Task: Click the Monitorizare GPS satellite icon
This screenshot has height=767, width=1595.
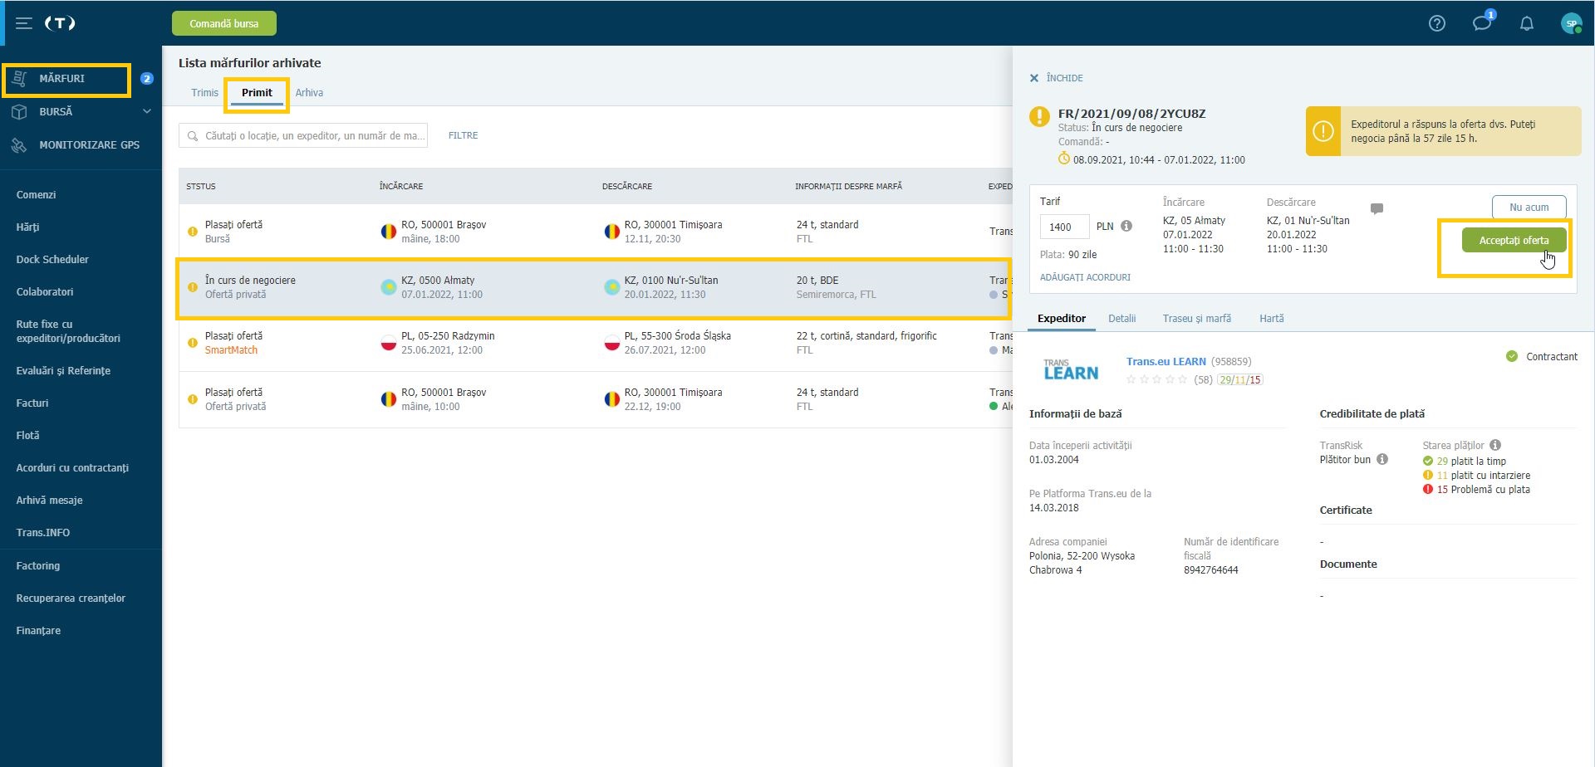Action: 19,144
